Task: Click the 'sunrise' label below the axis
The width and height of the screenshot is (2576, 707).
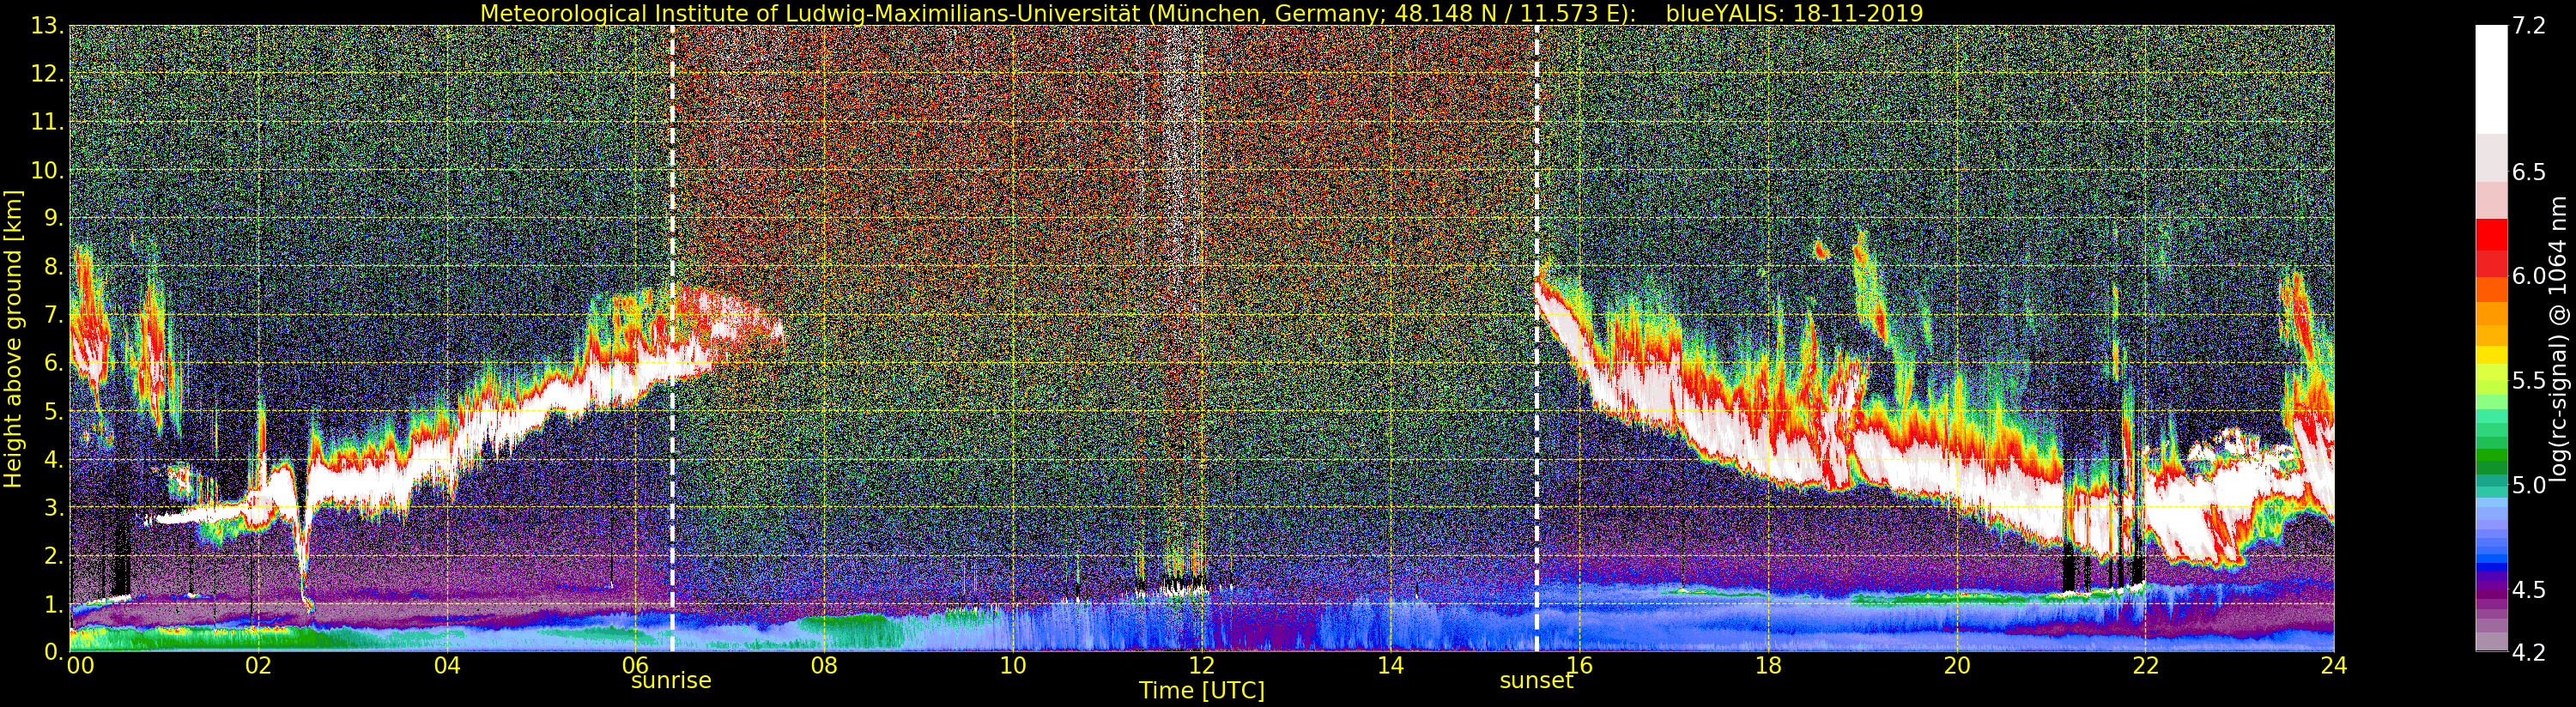Action: 671,681
